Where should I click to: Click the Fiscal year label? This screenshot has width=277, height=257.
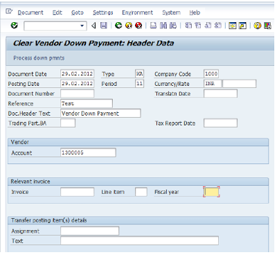tap(167, 192)
